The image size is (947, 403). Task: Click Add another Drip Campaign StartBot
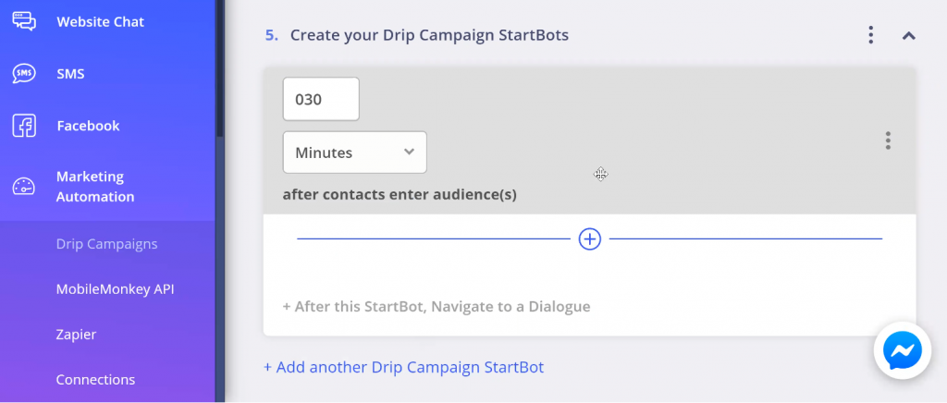coord(404,367)
